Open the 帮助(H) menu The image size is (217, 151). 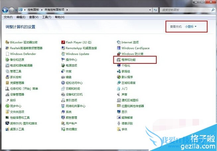click(x=60, y=17)
